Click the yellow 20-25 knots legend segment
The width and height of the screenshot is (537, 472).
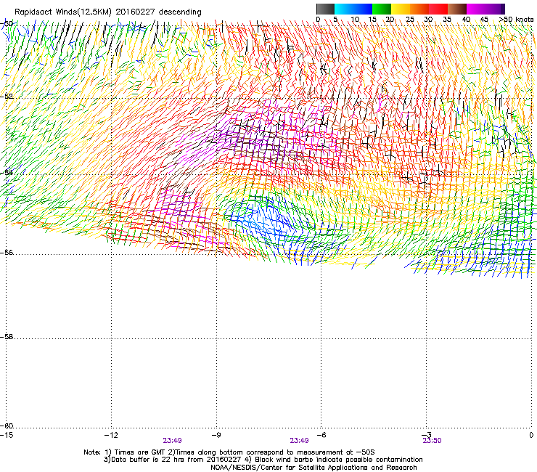coord(401,9)
